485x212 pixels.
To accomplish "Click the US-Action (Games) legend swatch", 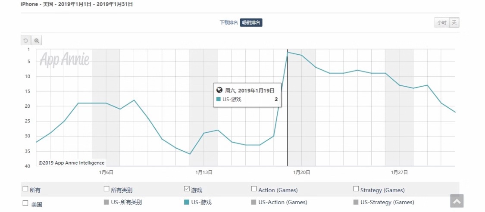I will coord(253,203).
